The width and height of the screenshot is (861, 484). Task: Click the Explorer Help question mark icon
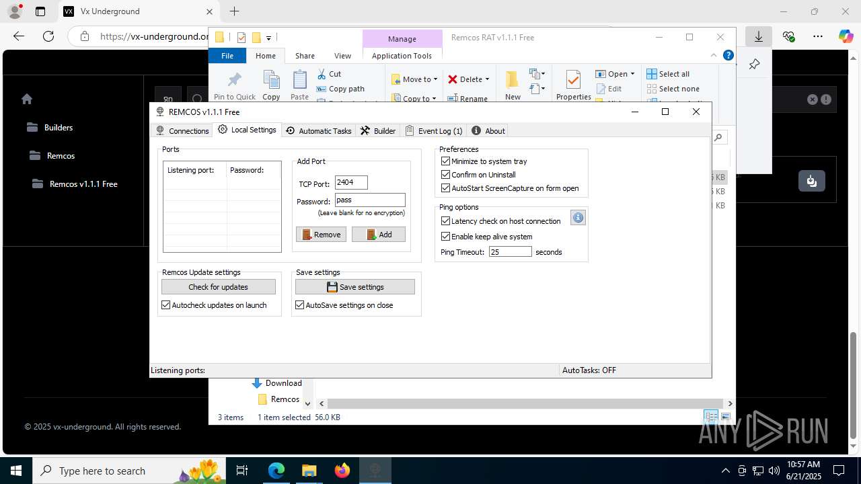(728, 56)
